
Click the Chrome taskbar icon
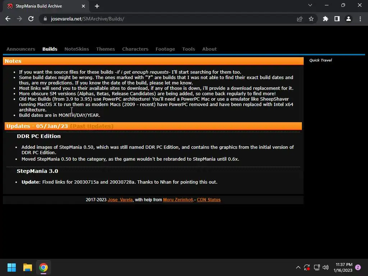(x=43, y=267)
